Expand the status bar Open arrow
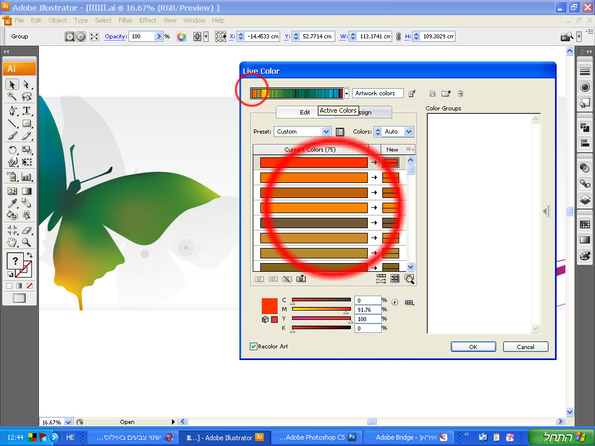This screenshot has height=446, width=595. pyautogui.click(x=173, y=422)
